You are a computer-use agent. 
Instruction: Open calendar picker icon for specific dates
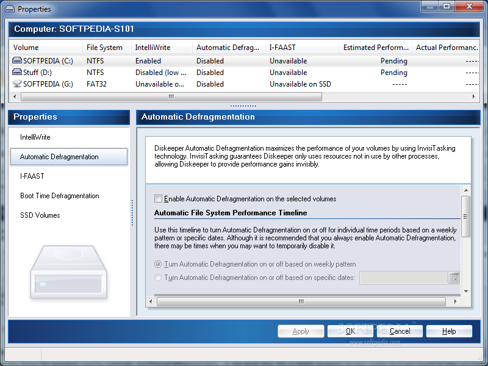click(454, 278)
